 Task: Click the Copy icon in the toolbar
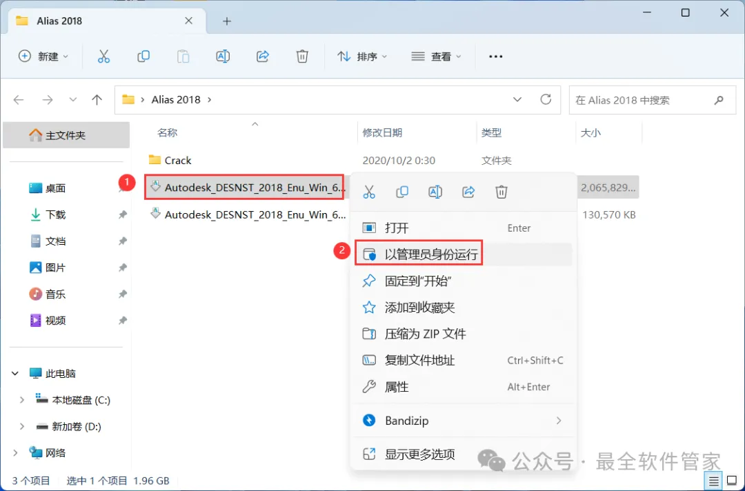[143, 57]
